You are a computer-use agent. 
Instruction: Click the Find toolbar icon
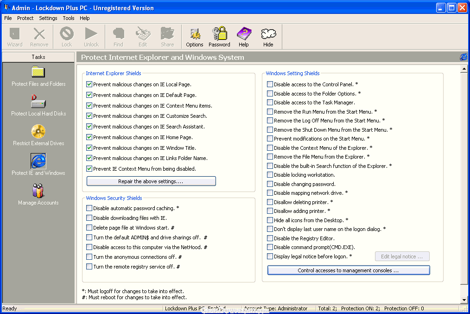[x=118, y=37]
